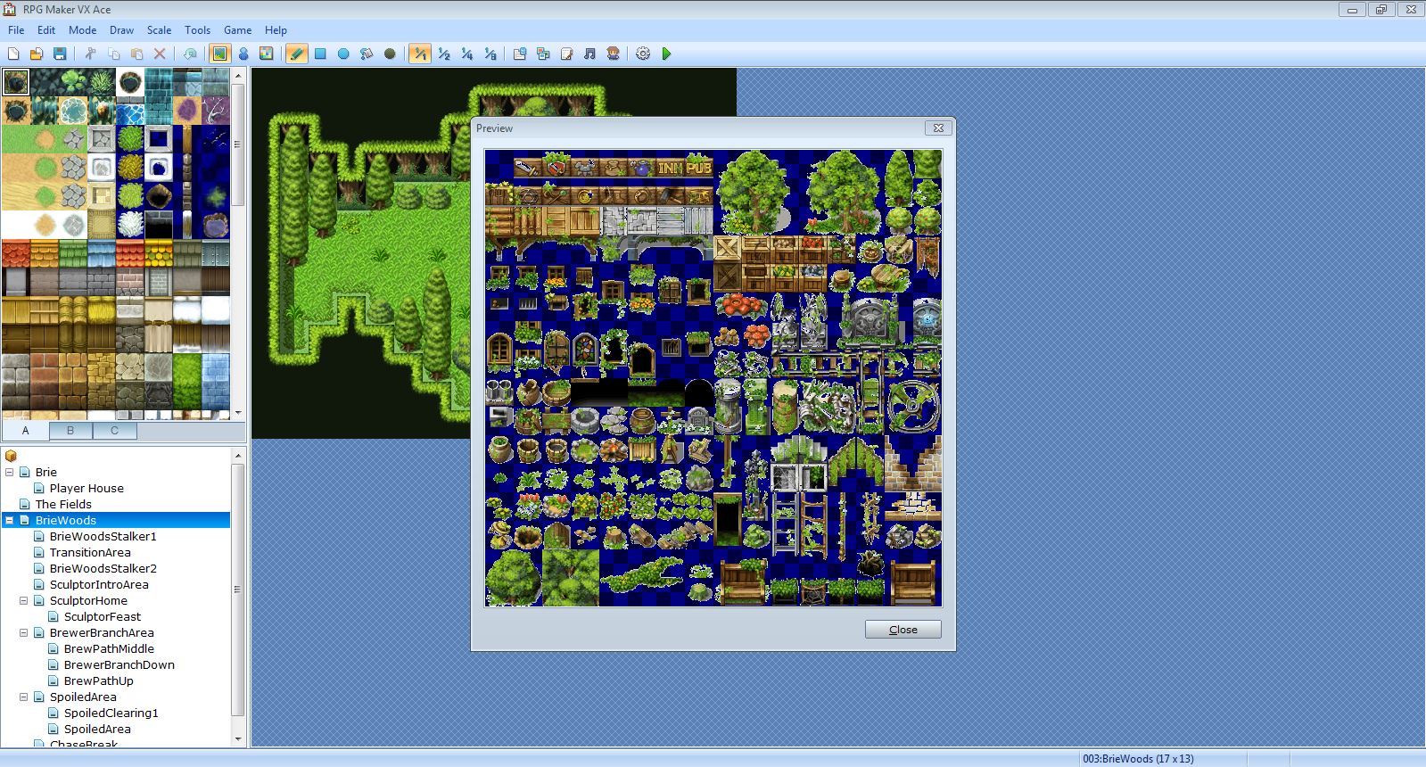Select the Shadow Pen tool
Viewport: 1426px width, 767px height.
tap(390, 54)
